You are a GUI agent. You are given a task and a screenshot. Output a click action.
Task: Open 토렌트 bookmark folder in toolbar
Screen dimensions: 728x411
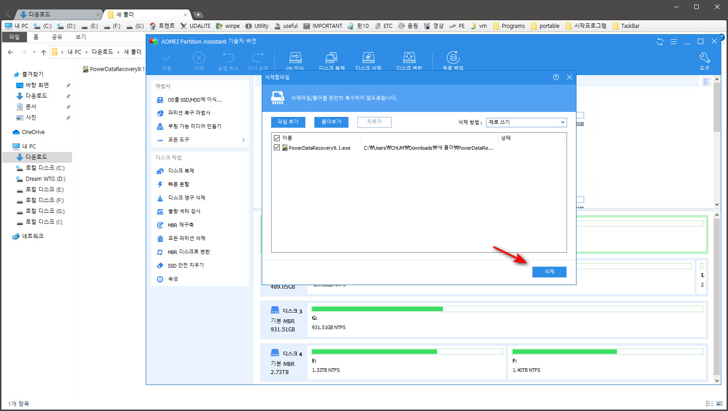[162, 26]
